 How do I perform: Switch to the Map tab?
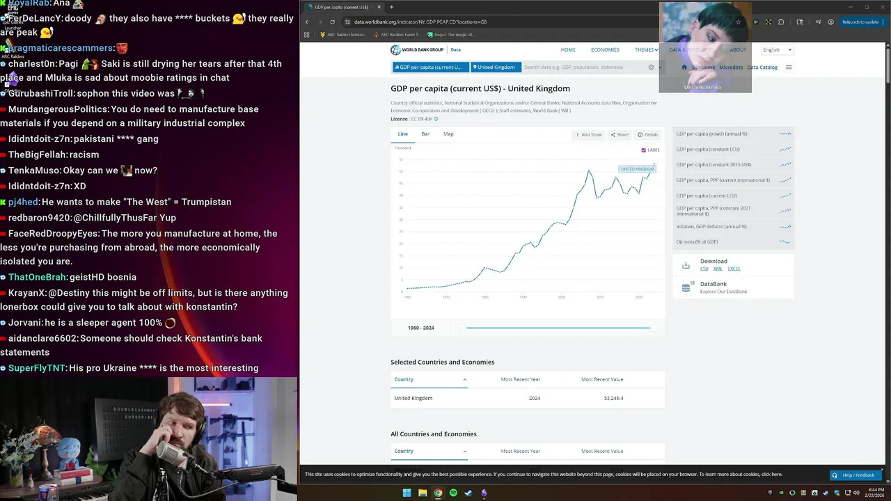[x=448, y=134]
